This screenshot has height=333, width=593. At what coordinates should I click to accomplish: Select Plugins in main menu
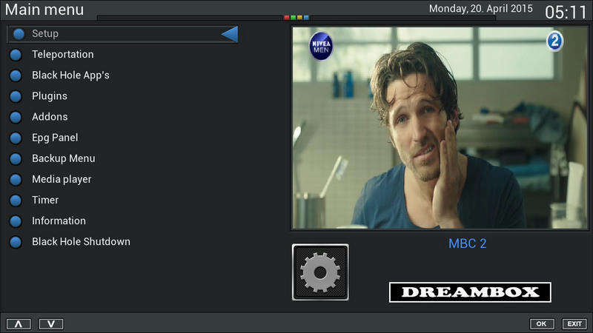[x=50, y=96]
